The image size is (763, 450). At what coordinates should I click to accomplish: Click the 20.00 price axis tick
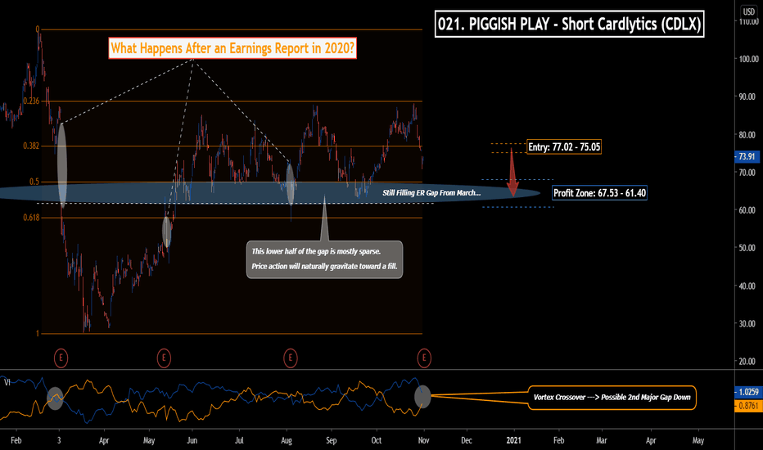[748, 362]
